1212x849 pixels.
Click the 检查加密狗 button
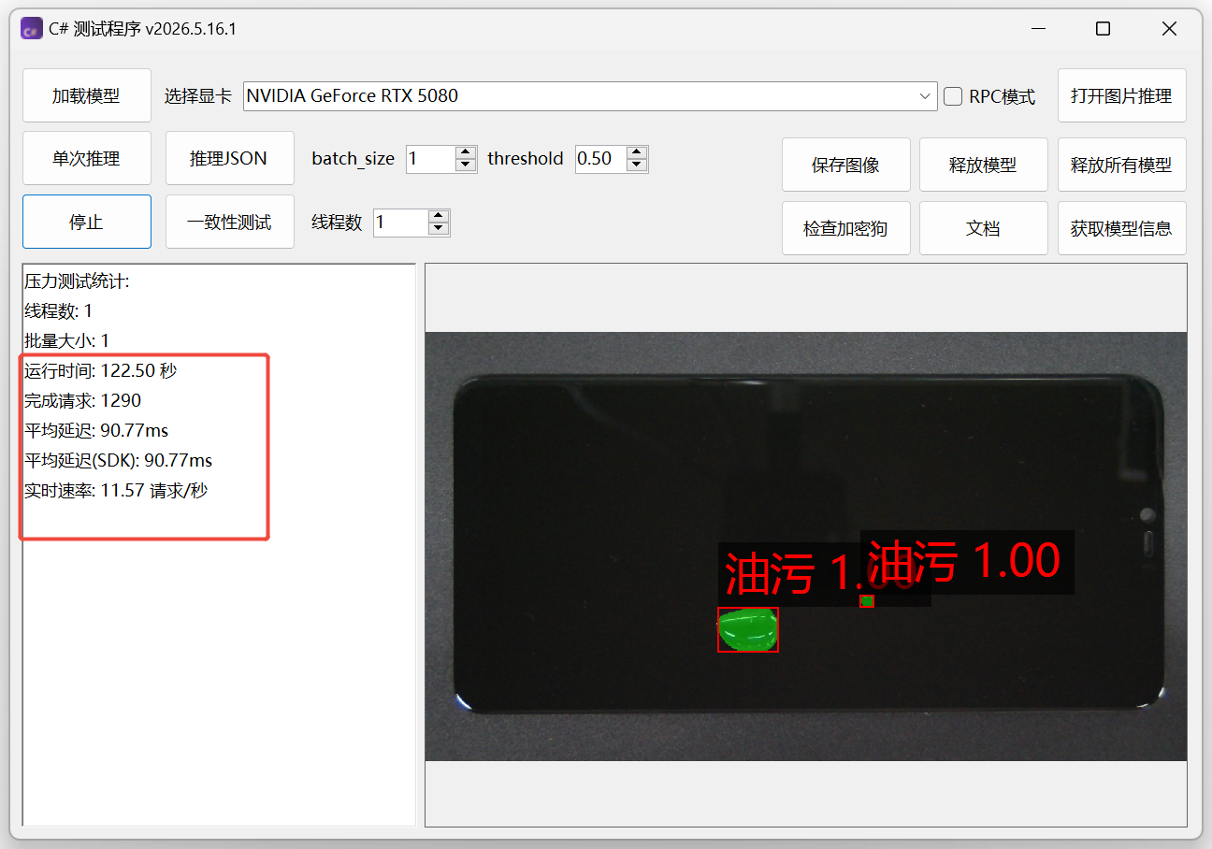tap(845, 228)
